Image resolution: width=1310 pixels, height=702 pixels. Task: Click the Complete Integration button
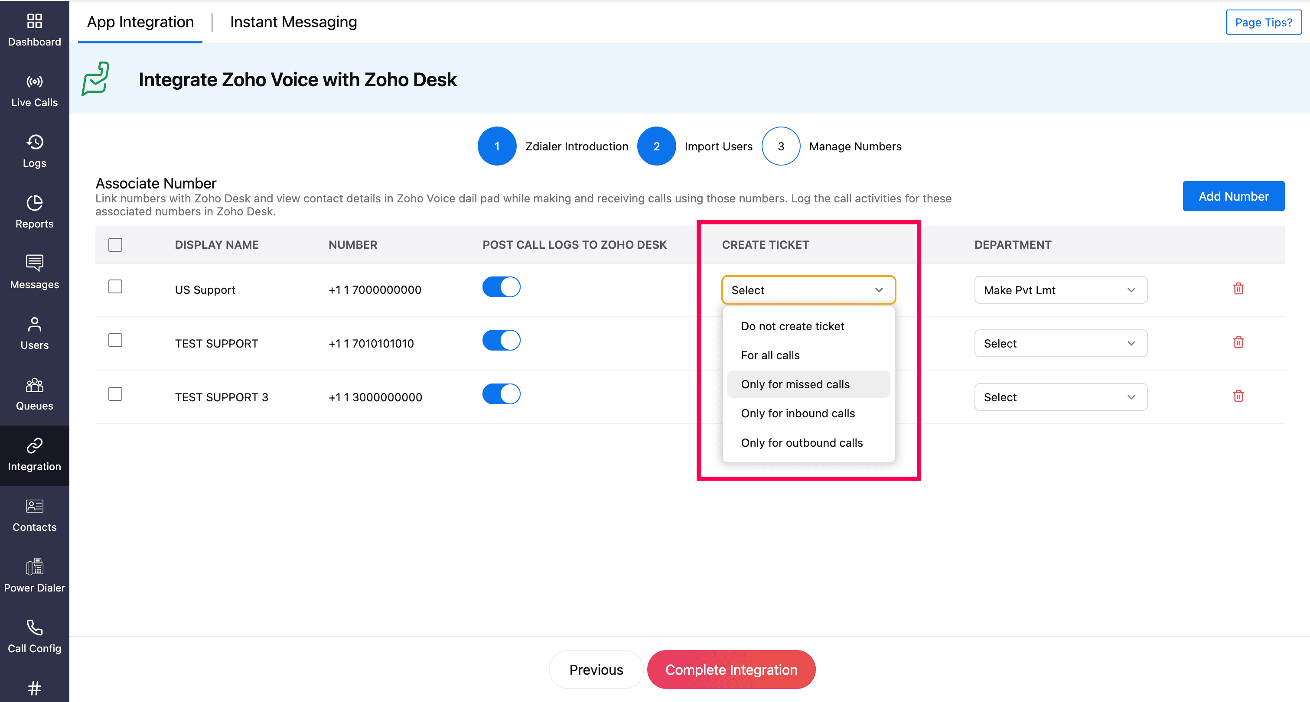point(731,669)
